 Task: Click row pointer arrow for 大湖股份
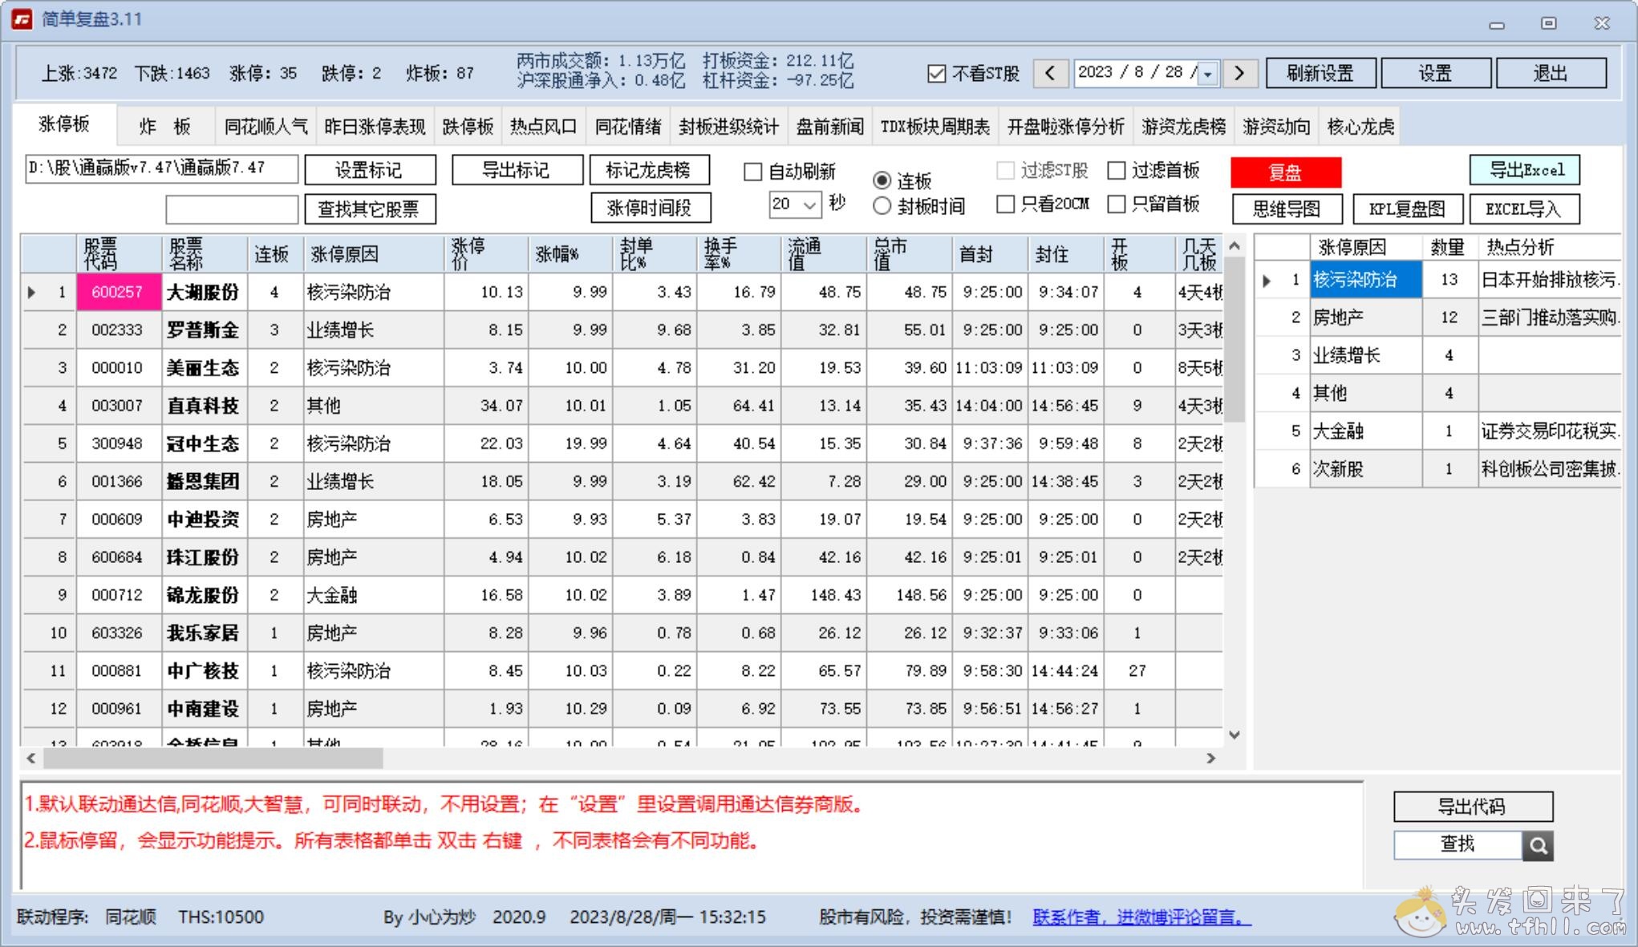tap(31, 292)
